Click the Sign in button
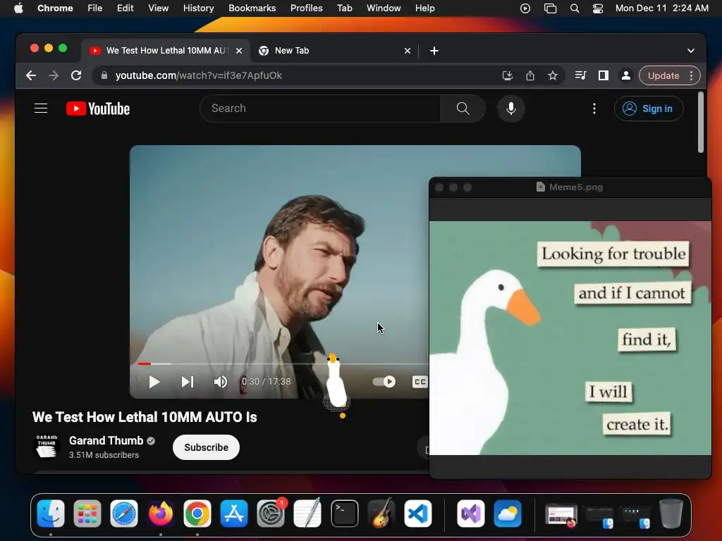 click(649, 108)
